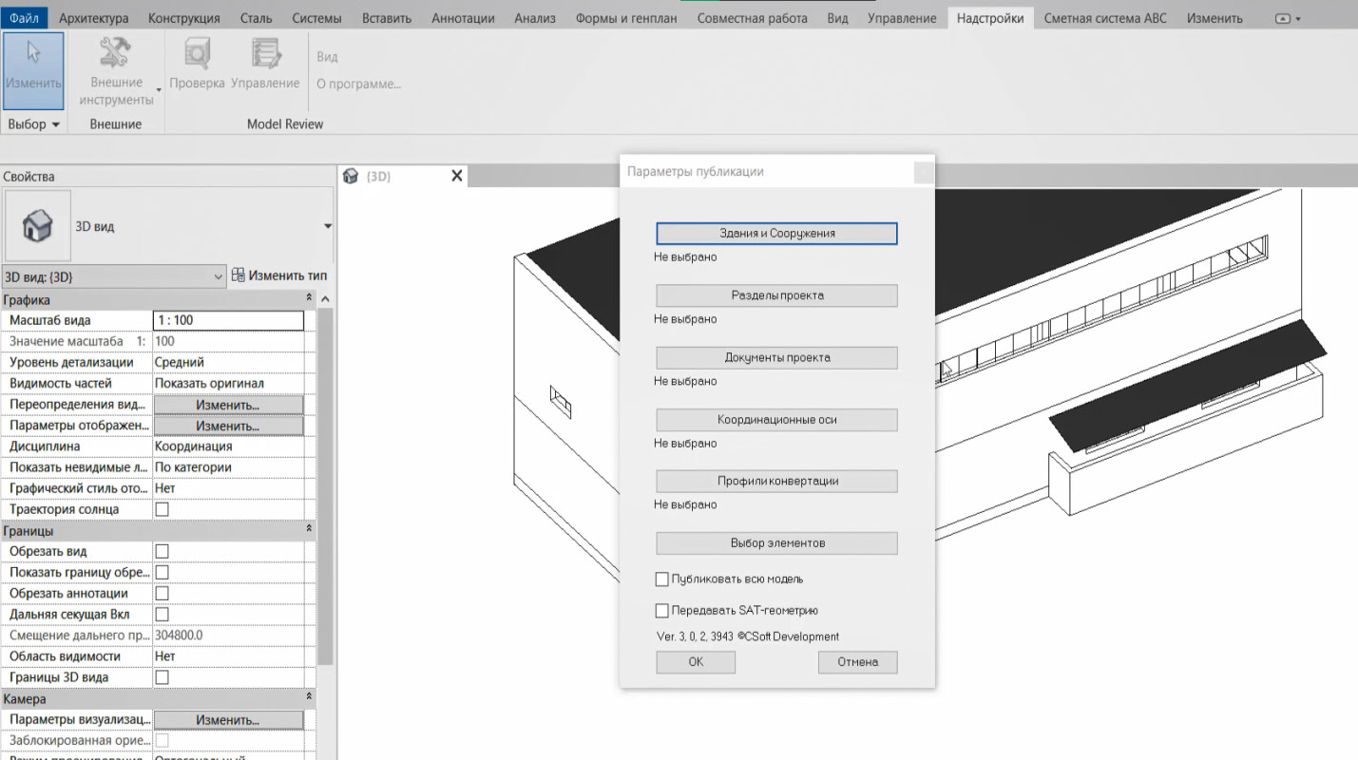Click Изменить for Переопределения видимости
Image resolution: width=1358 pixels, height=760 pixels.
228,405
